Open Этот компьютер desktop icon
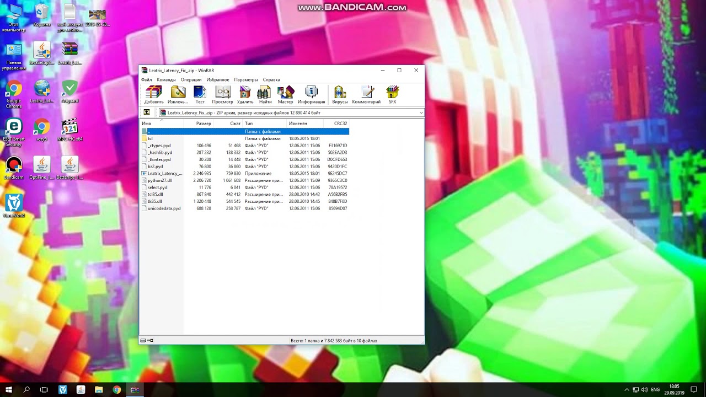This screenshot has width=706, height=397. click(x=14, y=18)
